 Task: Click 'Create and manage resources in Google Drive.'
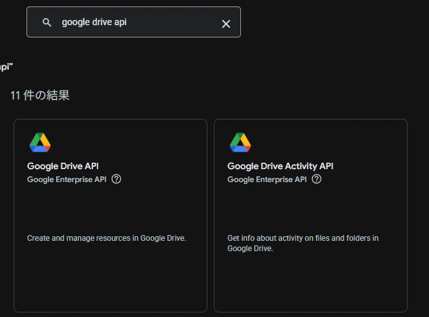tap(107, 238)
